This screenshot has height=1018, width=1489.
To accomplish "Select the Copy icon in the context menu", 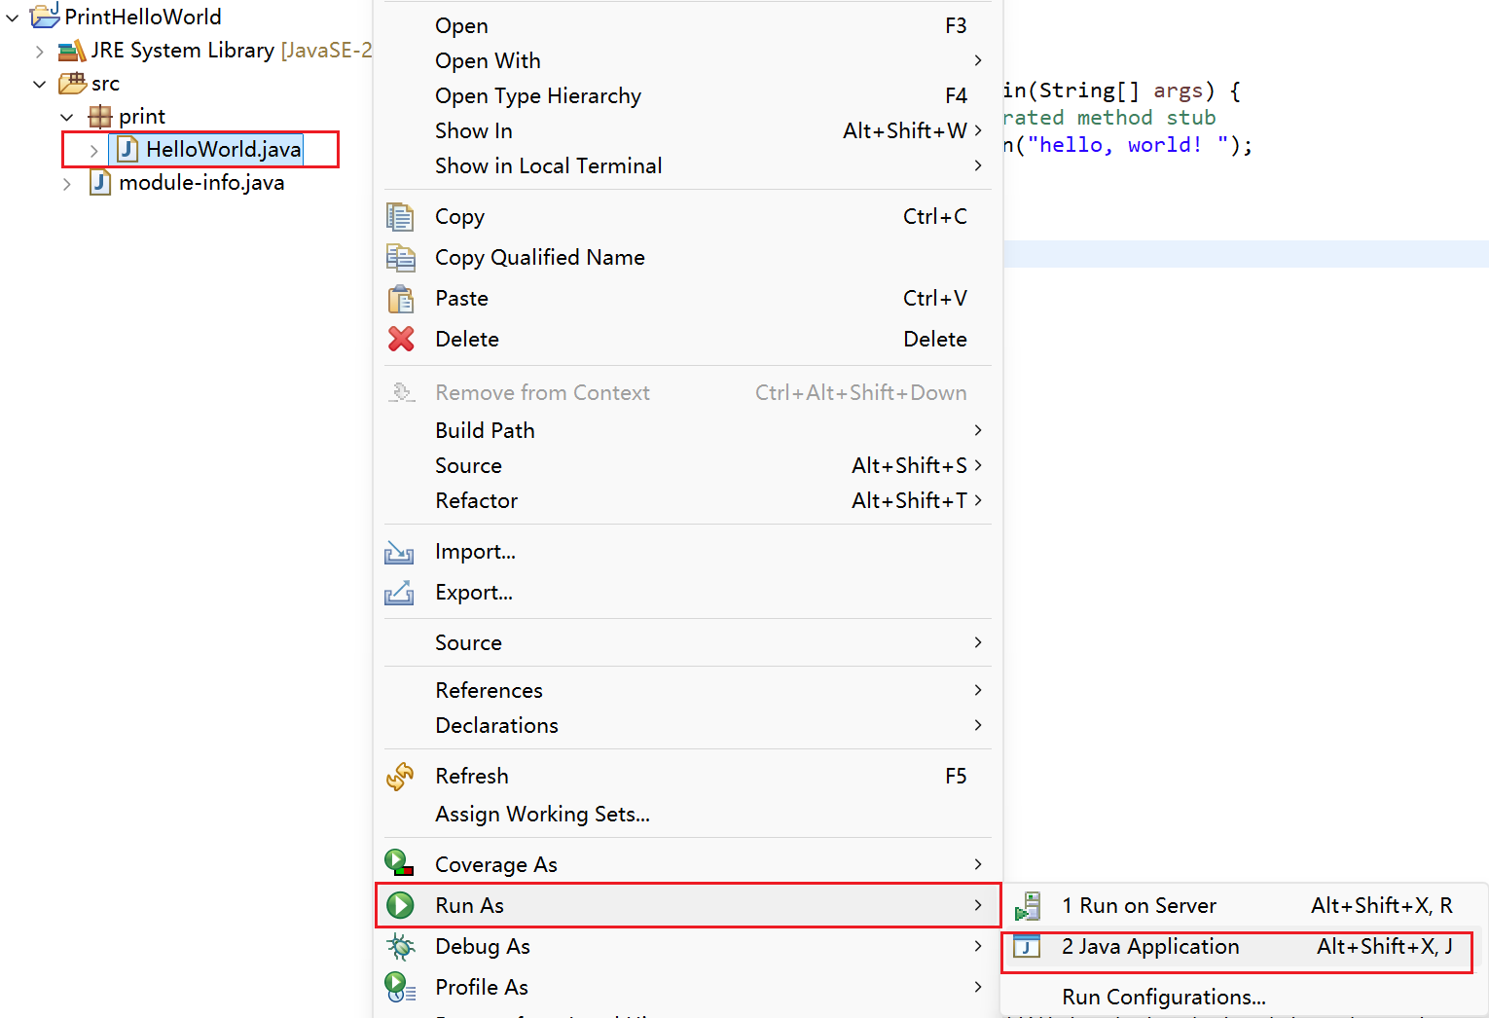I will click(x=400, y=216).
